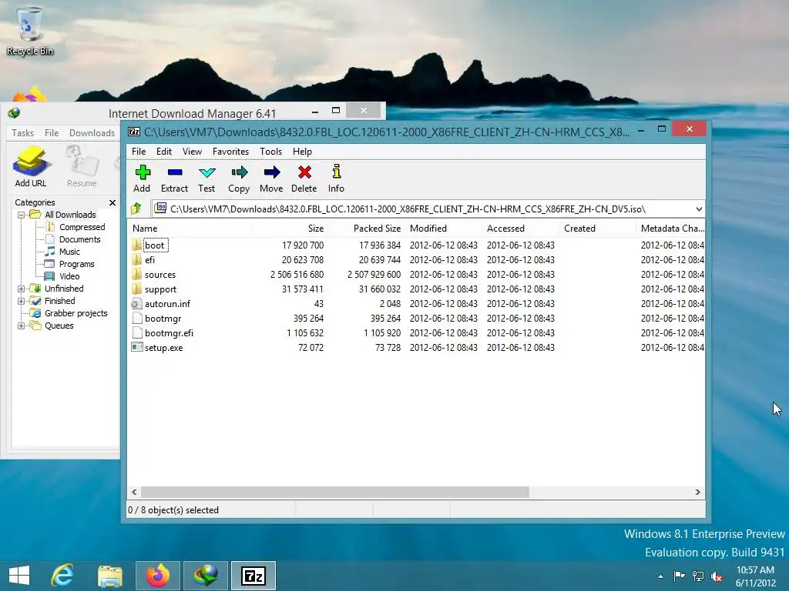Expand the Unfinished category
Viewport: 789px width, 591px height.
coord(21,289)
